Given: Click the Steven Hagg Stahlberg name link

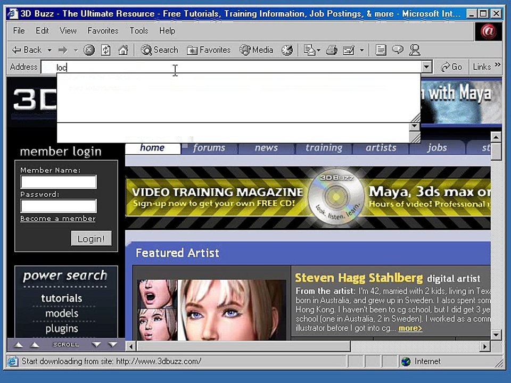Looking at the screenshot, I should 358,278.
